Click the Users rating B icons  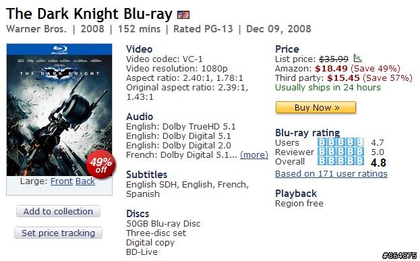coord(340,142)
